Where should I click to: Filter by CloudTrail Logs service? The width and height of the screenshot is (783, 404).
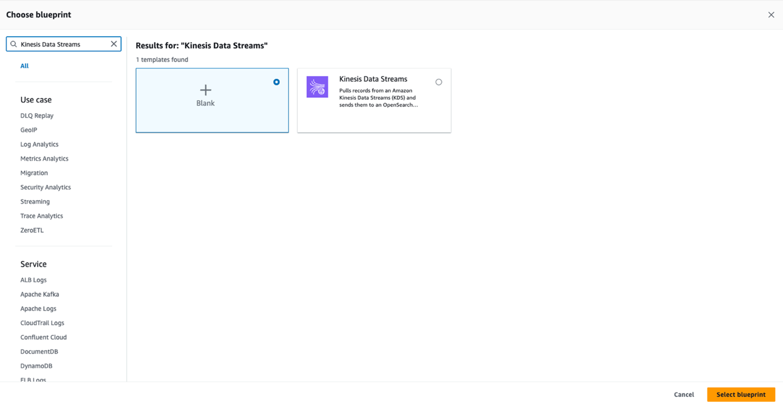pyautogui.click(x=42, y=323)
